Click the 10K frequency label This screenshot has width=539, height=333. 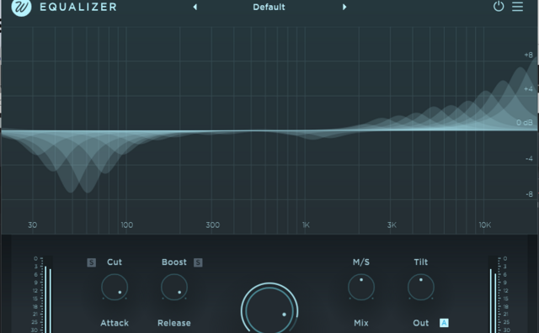tap(485, 225)
